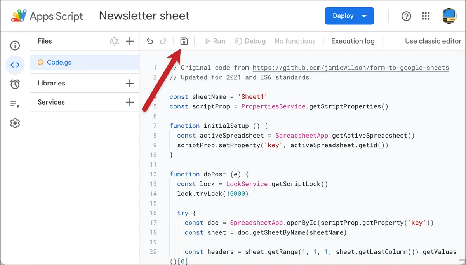Image resolution: width=466 pixels, height=265 pixels.
Task: Click the 'Updated for 2021' comment line
Action: coord(240,77)
